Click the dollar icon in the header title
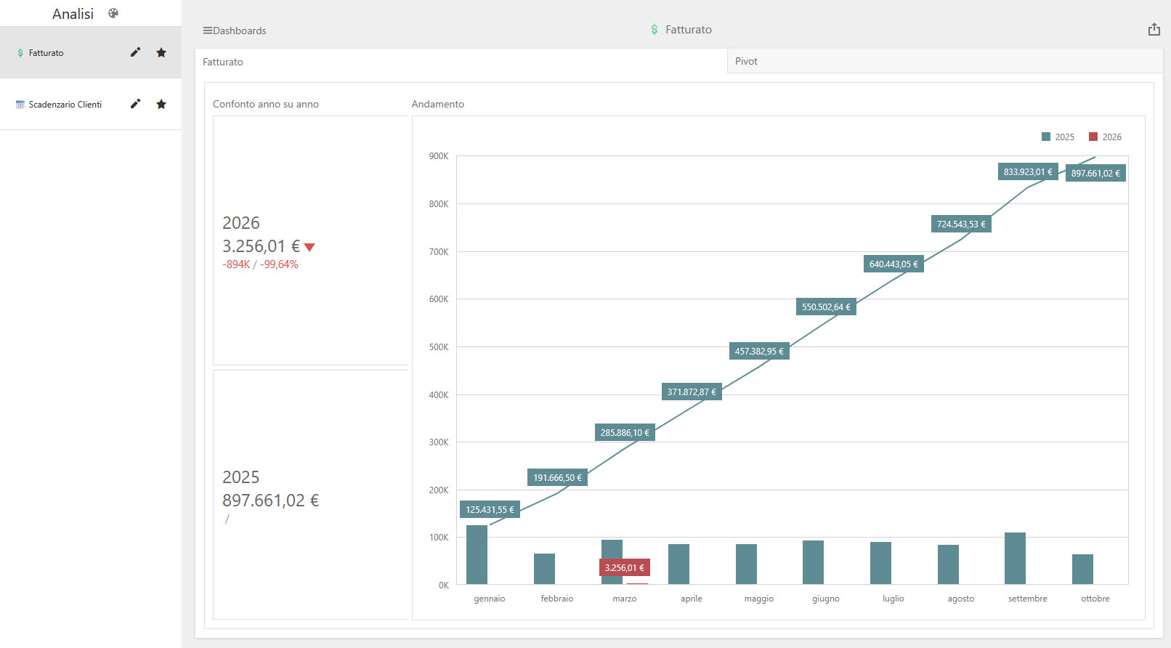The width and height of the screenshot is (1171, 648). point(655,30)
